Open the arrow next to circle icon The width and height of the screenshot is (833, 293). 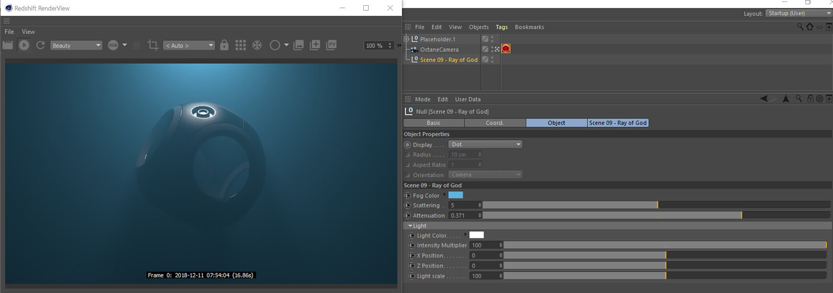coord(287,45)
